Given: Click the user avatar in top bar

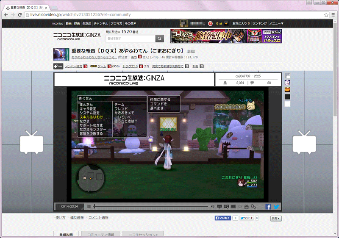Looking at the screenshot, I should tap(184, 23).
